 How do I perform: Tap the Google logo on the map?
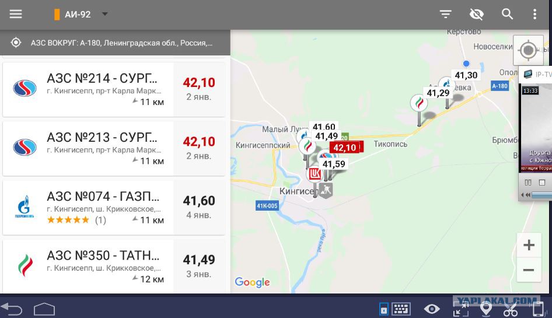[252, 282]
